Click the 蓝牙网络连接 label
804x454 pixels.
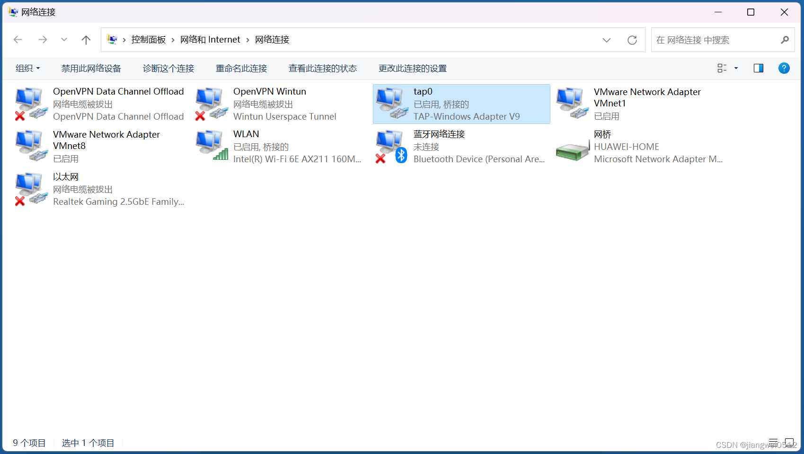[x=439, y=134]
